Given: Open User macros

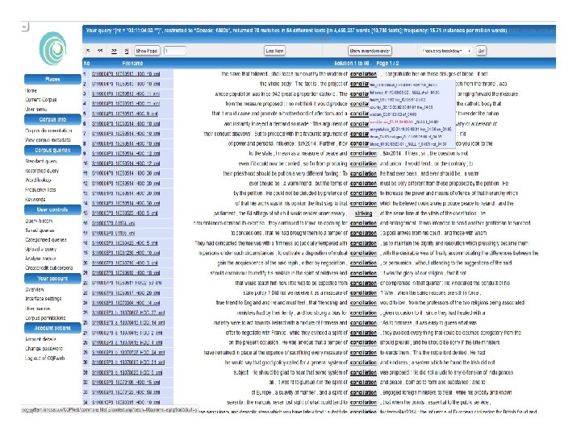Looking at the screenshot, I should pos(38,308).
